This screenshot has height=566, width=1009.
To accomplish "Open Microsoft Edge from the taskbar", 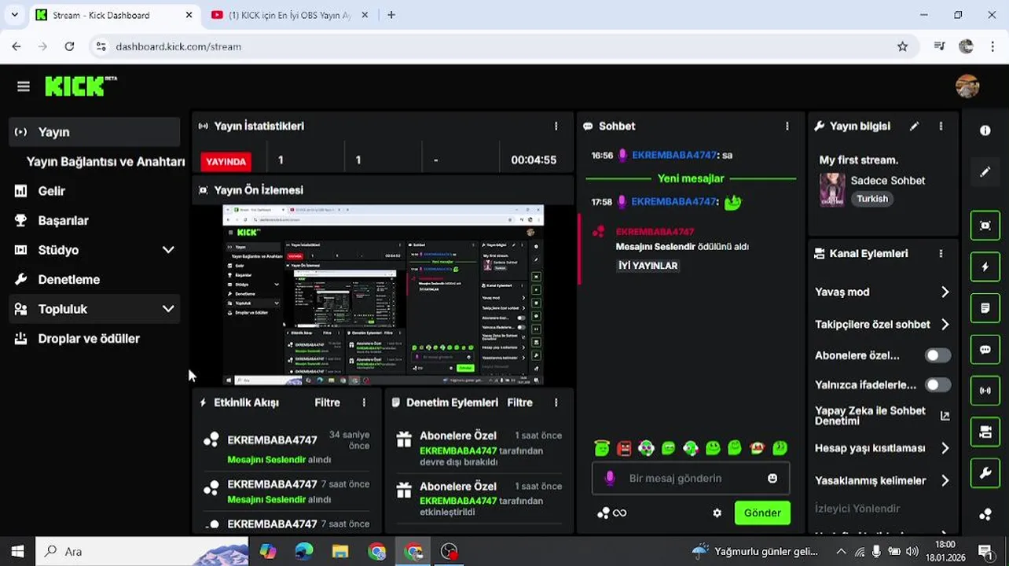I will (303, 551).
